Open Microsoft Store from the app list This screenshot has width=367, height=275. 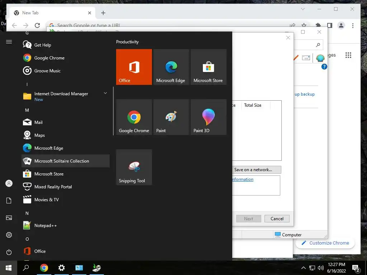[66, 174]
